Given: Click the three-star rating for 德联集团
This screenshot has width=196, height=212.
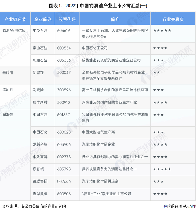Looking at the screenshot, I should pos(158,181).
